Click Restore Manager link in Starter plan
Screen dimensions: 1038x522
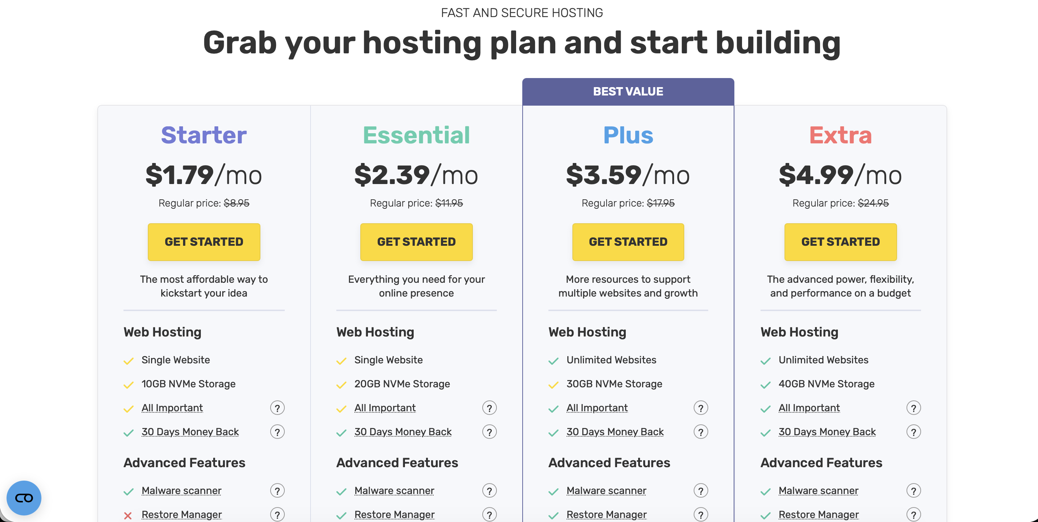point(182,514)
